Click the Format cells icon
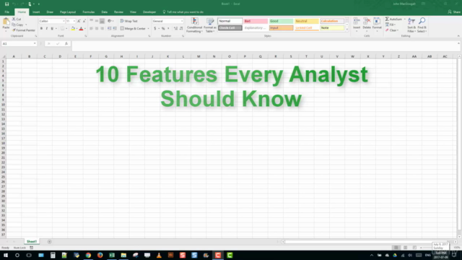Screen dimensions: 462x260 pos(377,21)
